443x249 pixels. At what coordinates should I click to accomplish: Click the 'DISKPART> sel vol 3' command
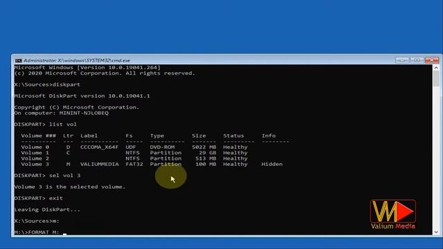[x=47, y=175]
